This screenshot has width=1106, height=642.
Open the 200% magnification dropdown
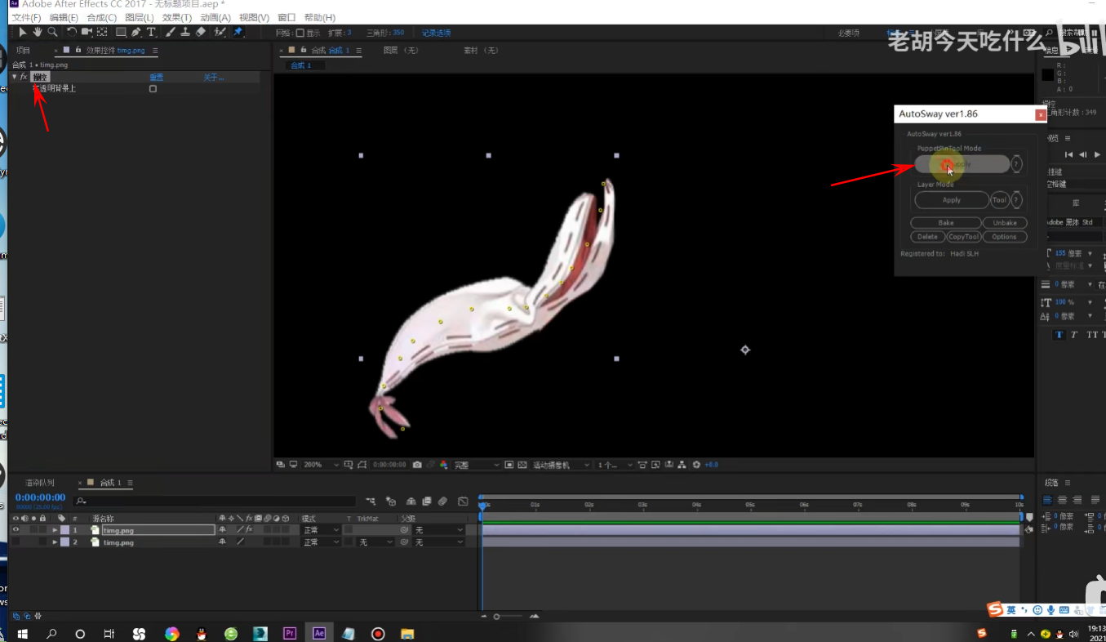(x=322, y=465)
